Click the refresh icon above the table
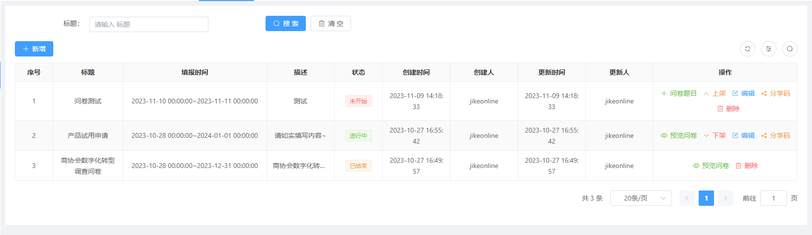Viewport: 812px width, 235px height. click(x=747, y=49)
